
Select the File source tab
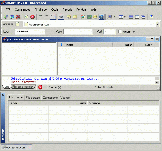[16, 97]
